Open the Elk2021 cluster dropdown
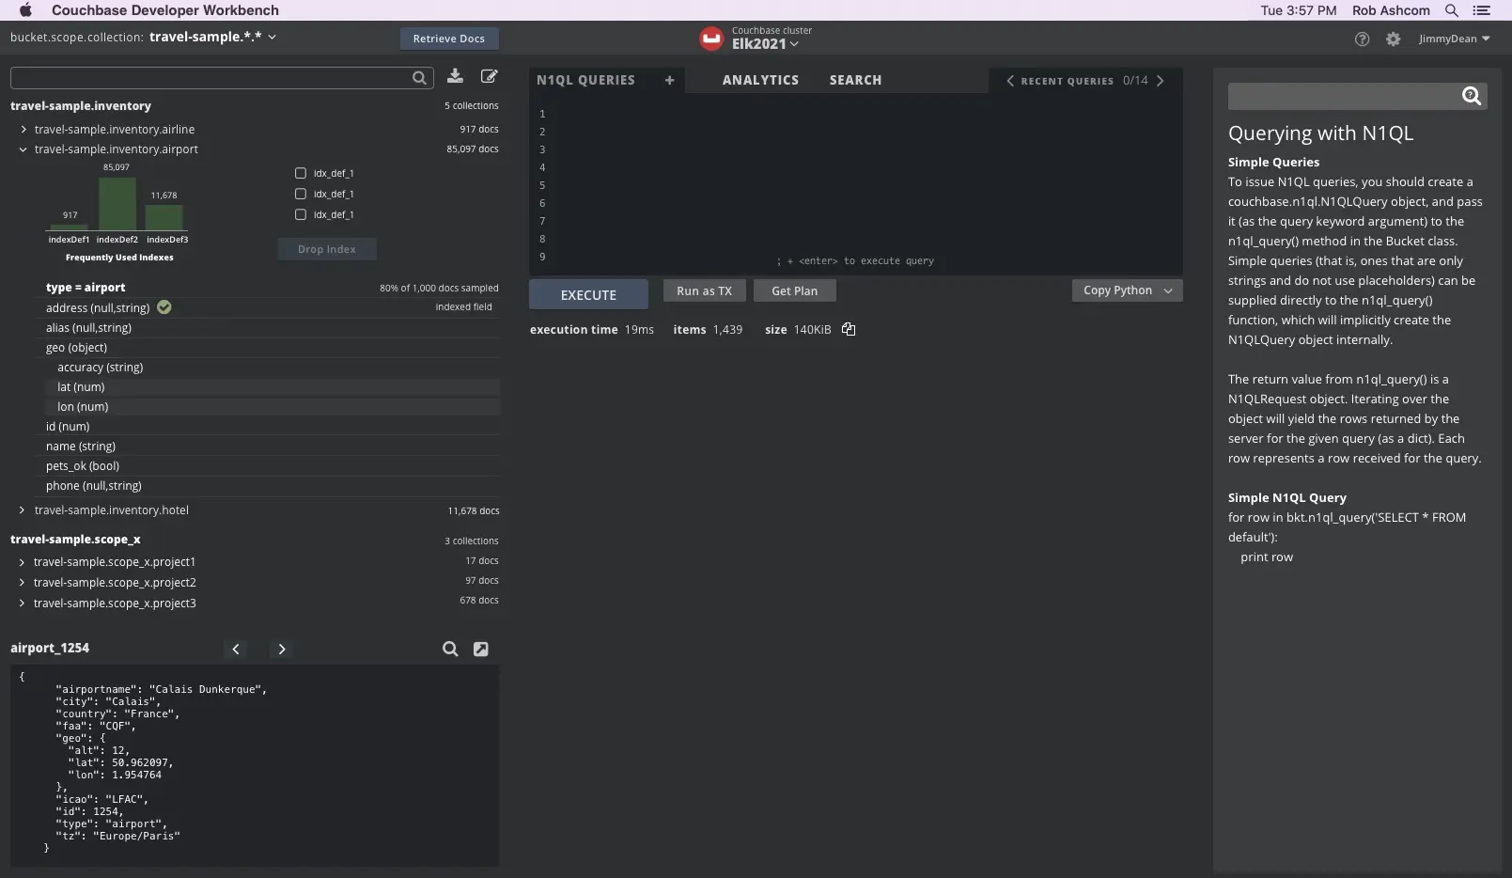The height and width of the screenshot is (878, 1512). pos(765,44)
